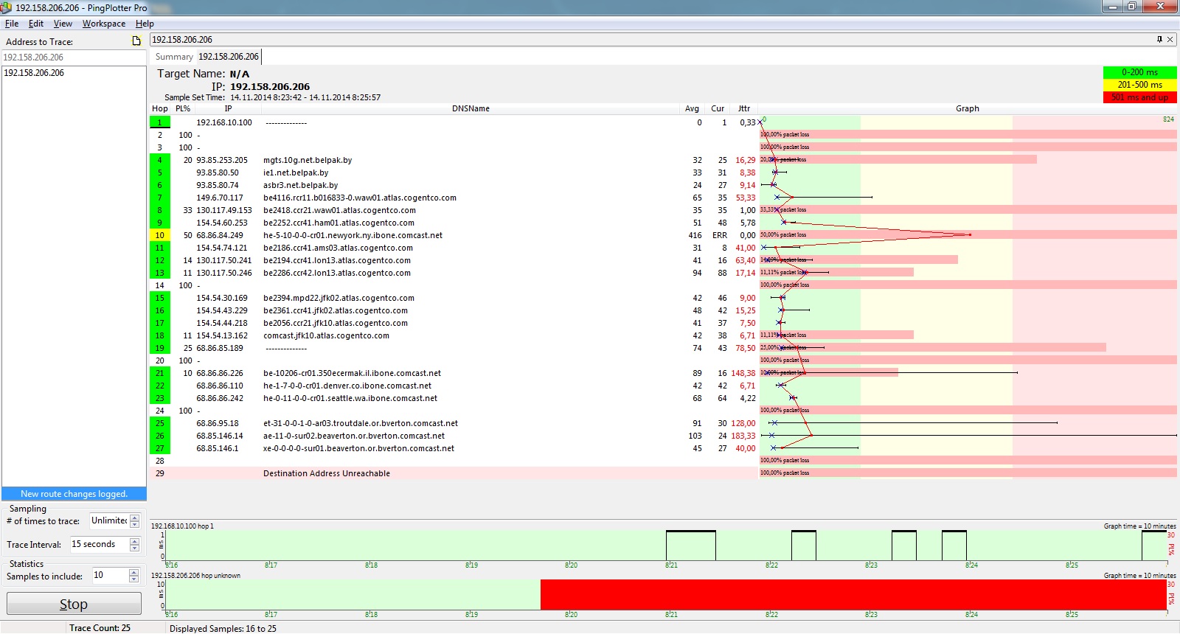
Task: Click the Stop button
Action: coord(74,604)
